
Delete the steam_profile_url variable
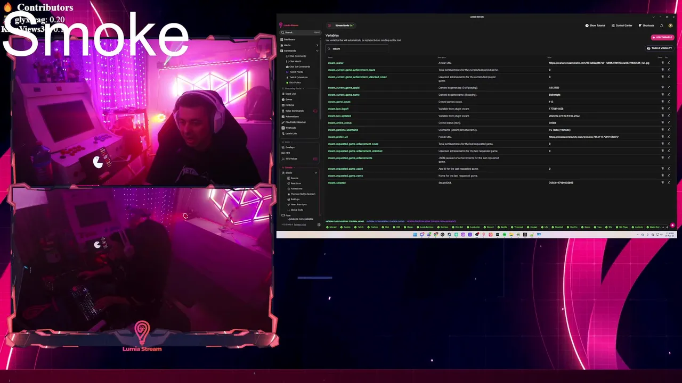tap(663, 137)
